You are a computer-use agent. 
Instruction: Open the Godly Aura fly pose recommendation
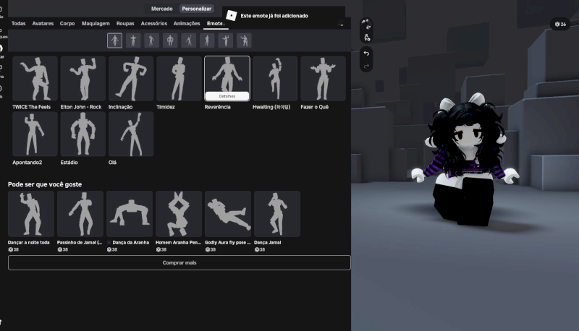(228, 214)
